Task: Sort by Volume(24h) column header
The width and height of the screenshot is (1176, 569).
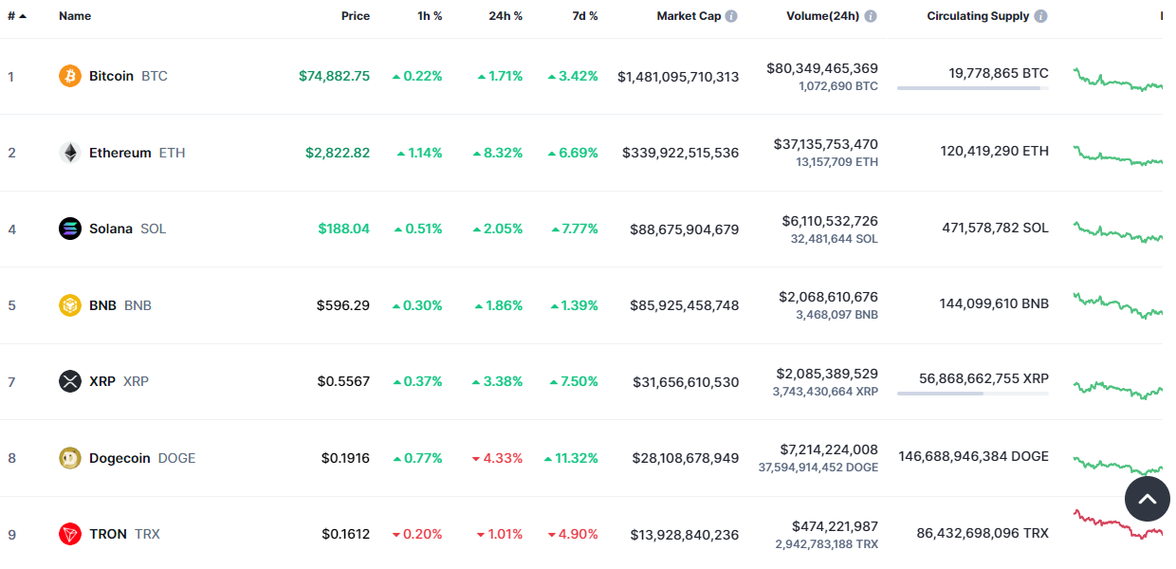Action: tap(823, 16)
